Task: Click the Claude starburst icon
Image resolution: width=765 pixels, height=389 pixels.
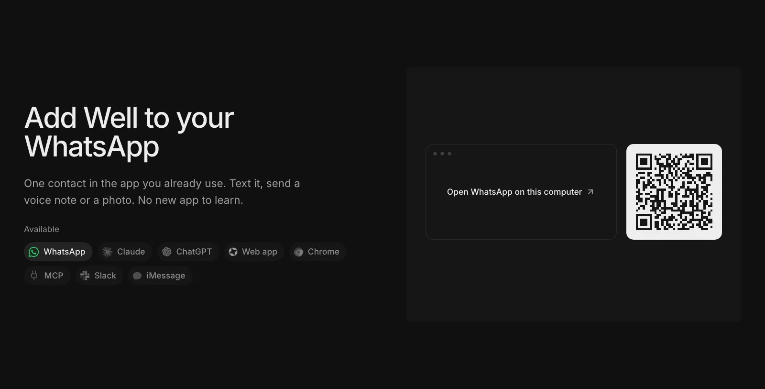Action: [108, 252]
